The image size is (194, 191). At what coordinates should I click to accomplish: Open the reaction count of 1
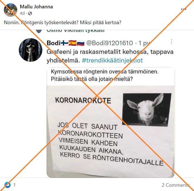[x=14, y=185]
